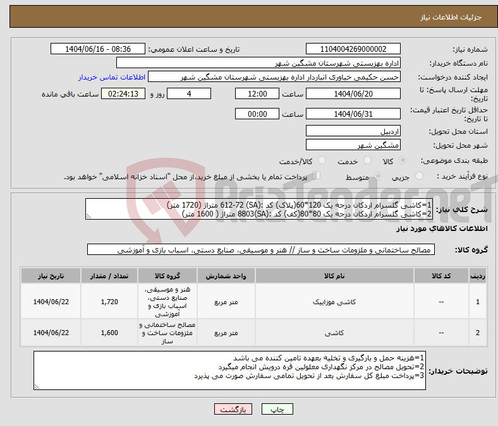Image resolution: width=498 pixels, height=426 pixels.
Task: Click the گروه کالا column header
Action: coord(167,276)
